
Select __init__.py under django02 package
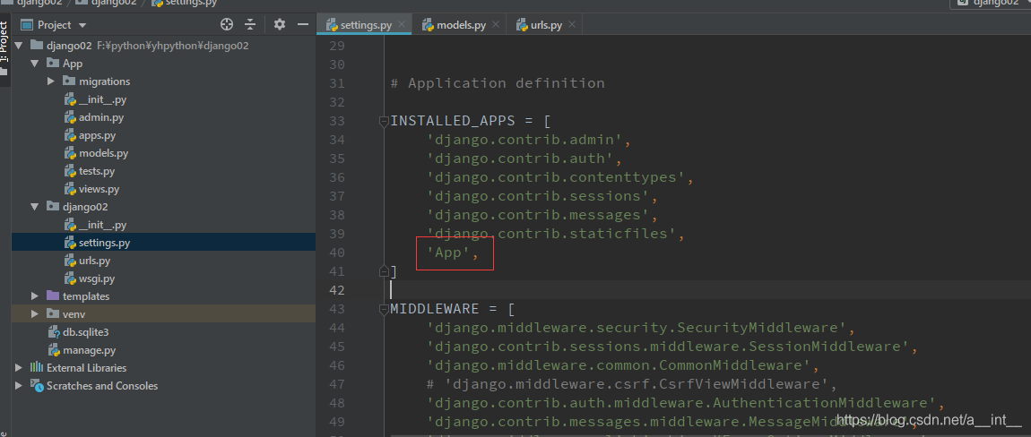[x=102, y=225]
